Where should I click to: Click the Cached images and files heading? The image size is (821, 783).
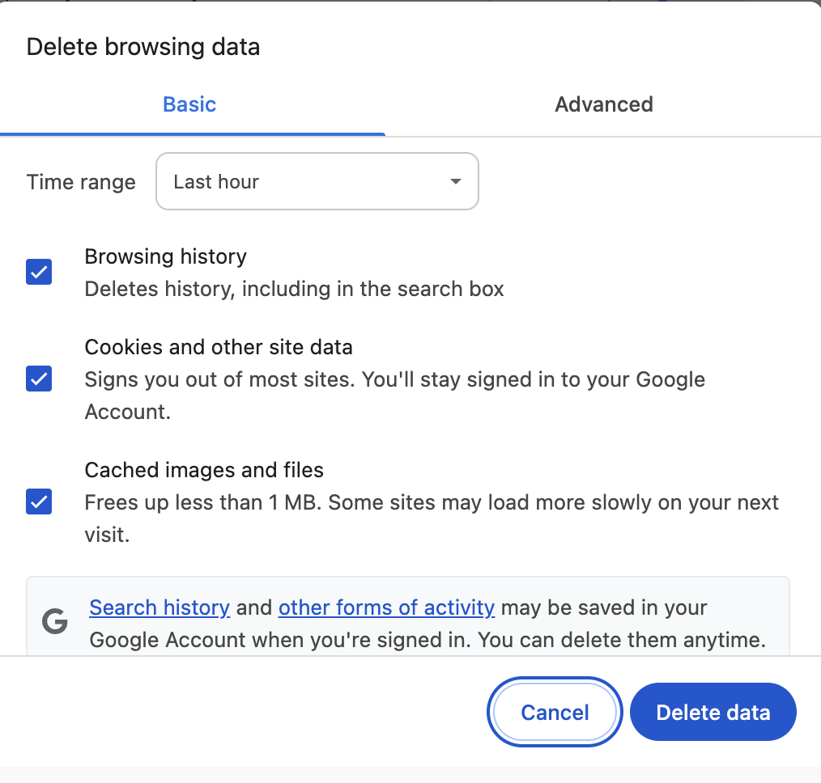point(204,470)
